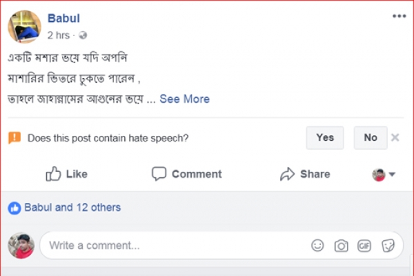The image size is (414, 276).
Task: Post a GIF in the comment
Action: (x=364, y=245)
